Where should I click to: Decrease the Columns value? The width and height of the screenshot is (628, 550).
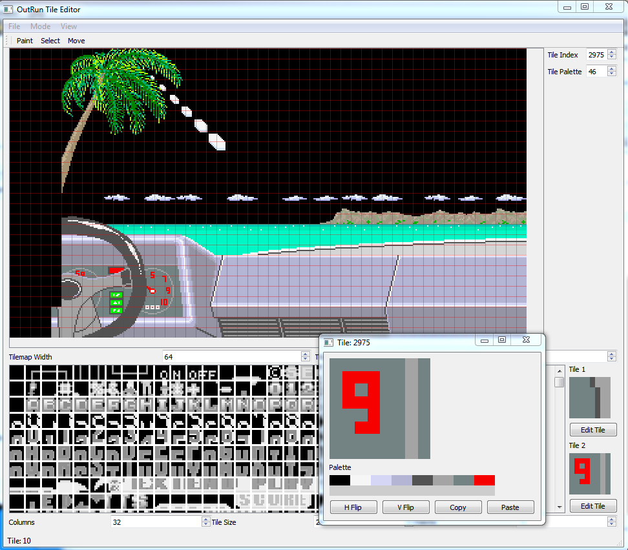coord(206,524)
